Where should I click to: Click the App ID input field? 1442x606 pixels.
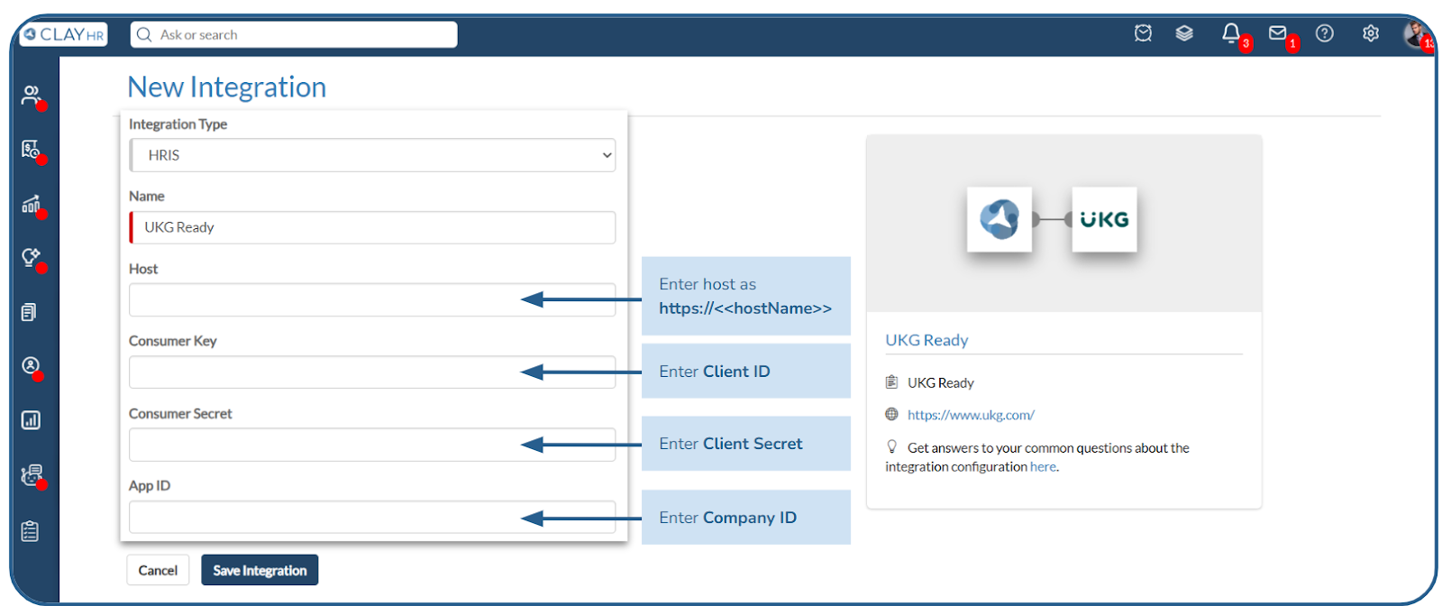click(x=373, y=517)
